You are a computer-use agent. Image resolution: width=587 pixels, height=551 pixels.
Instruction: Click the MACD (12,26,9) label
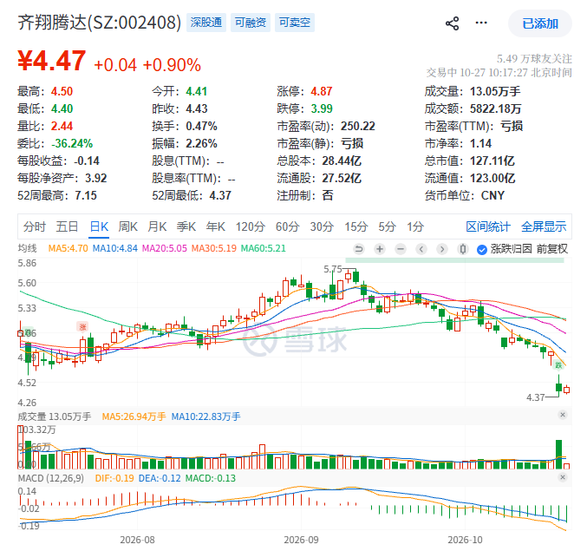[x=51, y=478]
